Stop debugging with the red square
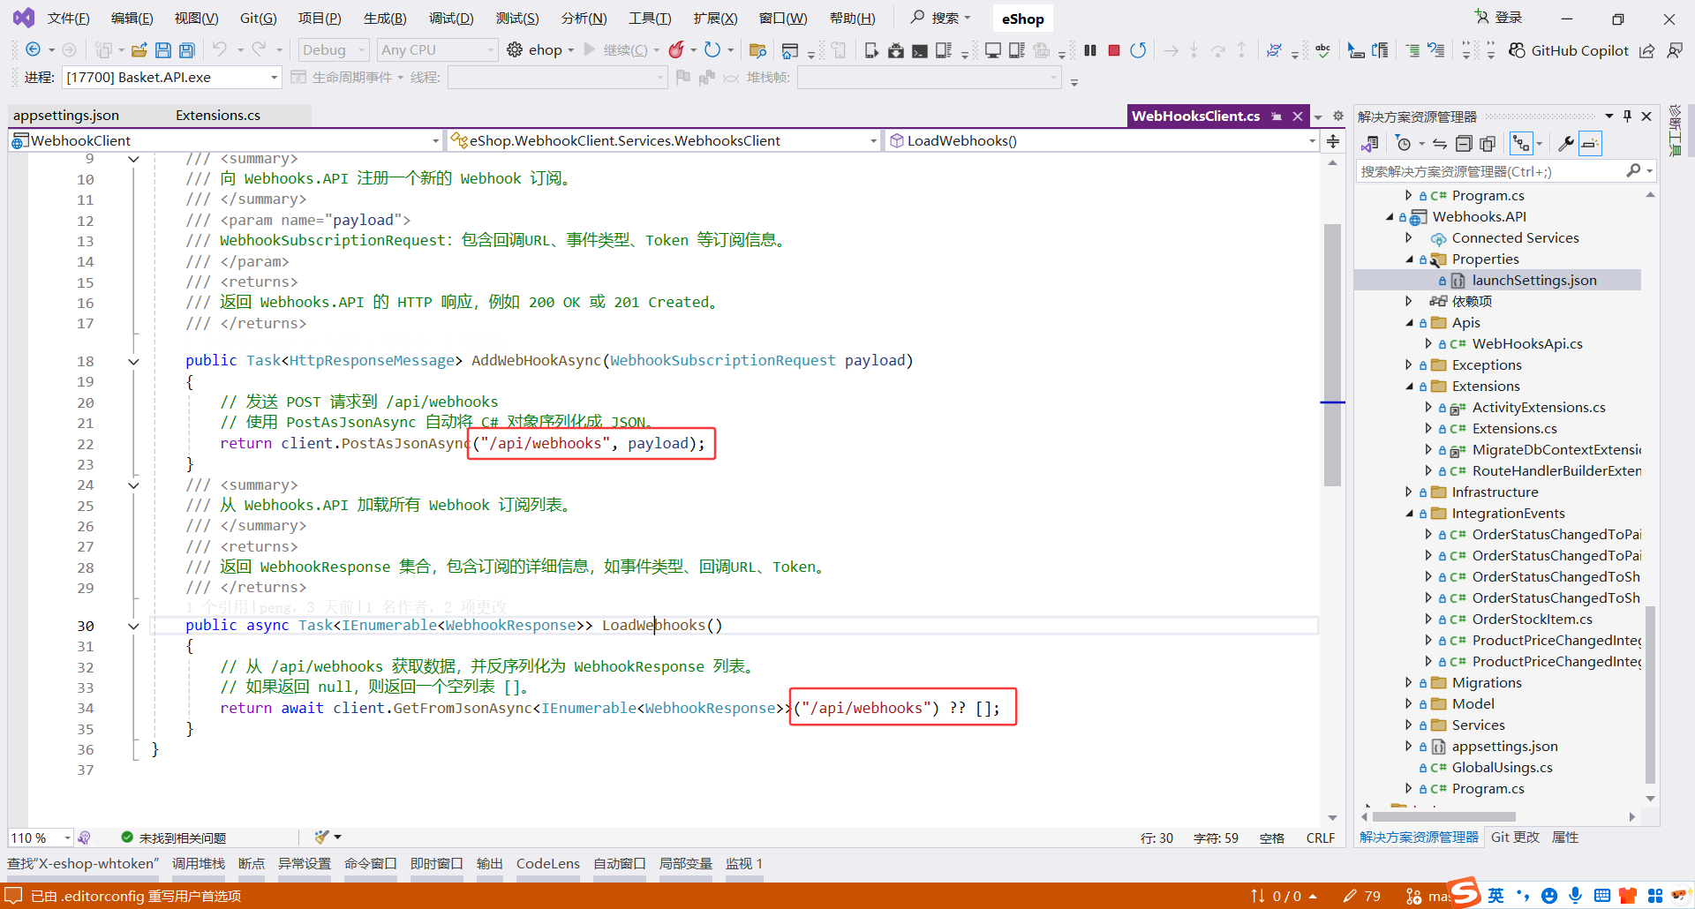 coord(1114,50)
